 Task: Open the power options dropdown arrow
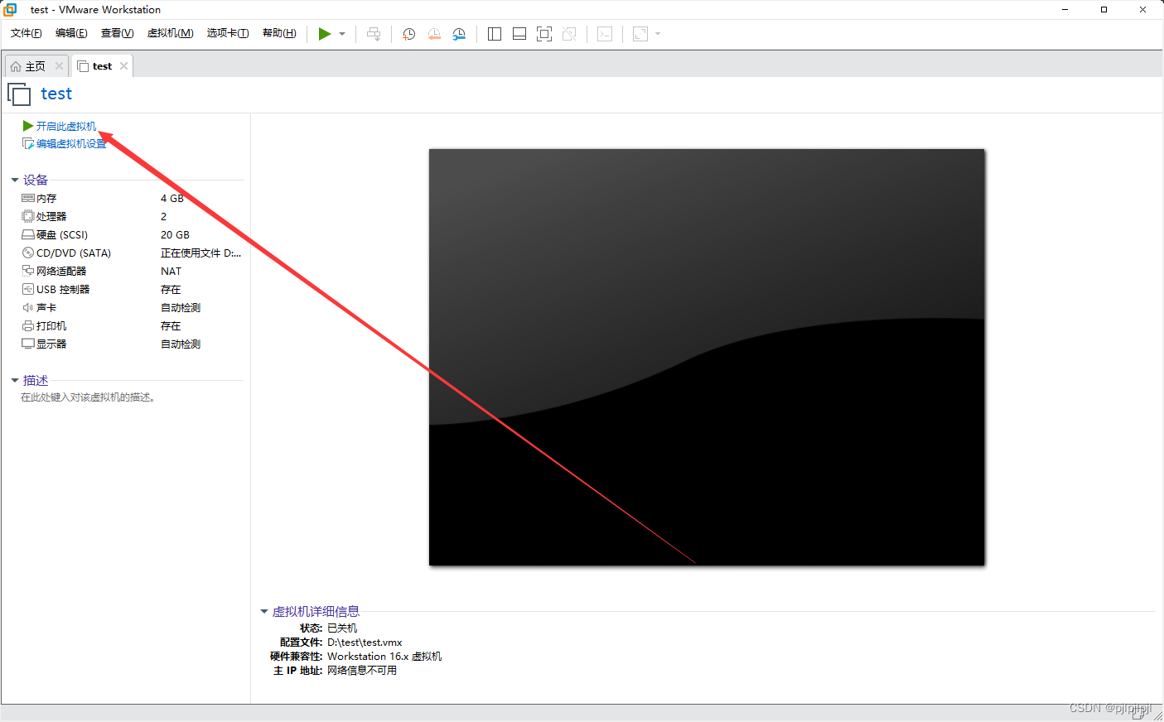(342, 34)
